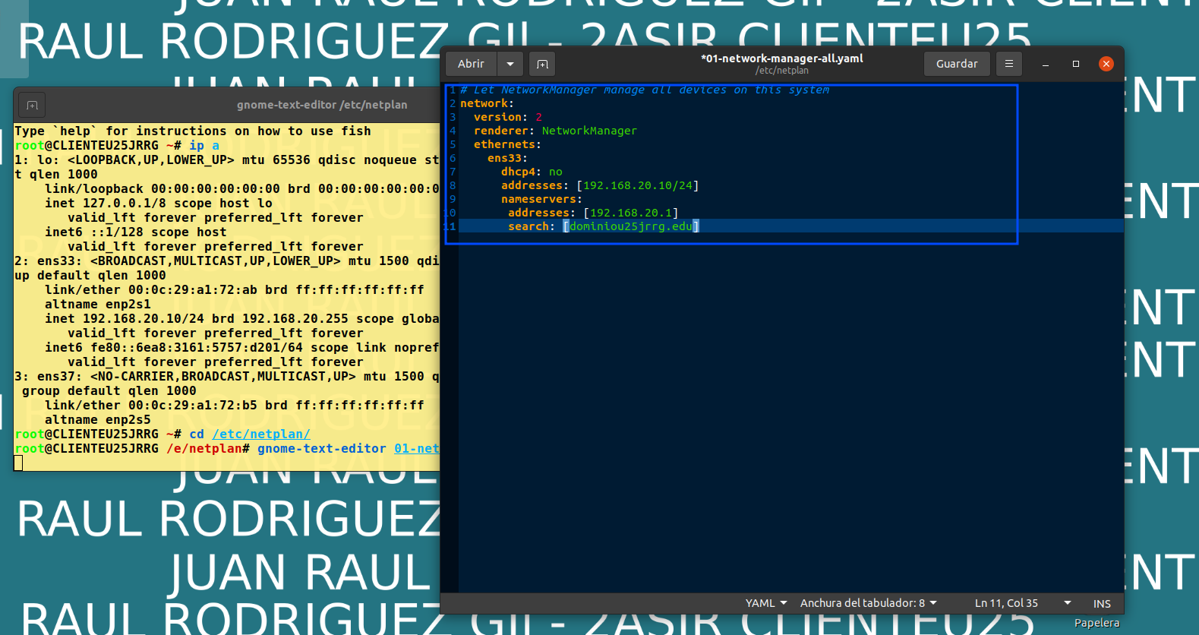1199x635 pixels.
Task: Click the comment line 'Let NetworkManager manage'
Action: pos(645,90)
